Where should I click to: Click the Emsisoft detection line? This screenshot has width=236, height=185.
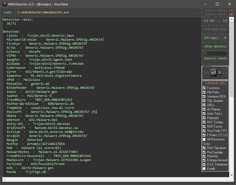coord(51,112)
